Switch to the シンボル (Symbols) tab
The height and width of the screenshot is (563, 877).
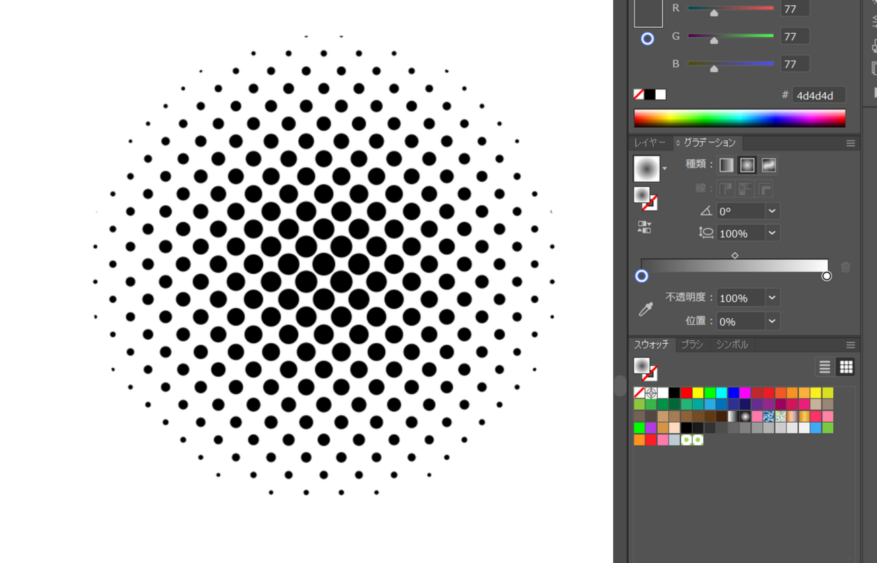[732, 345]
